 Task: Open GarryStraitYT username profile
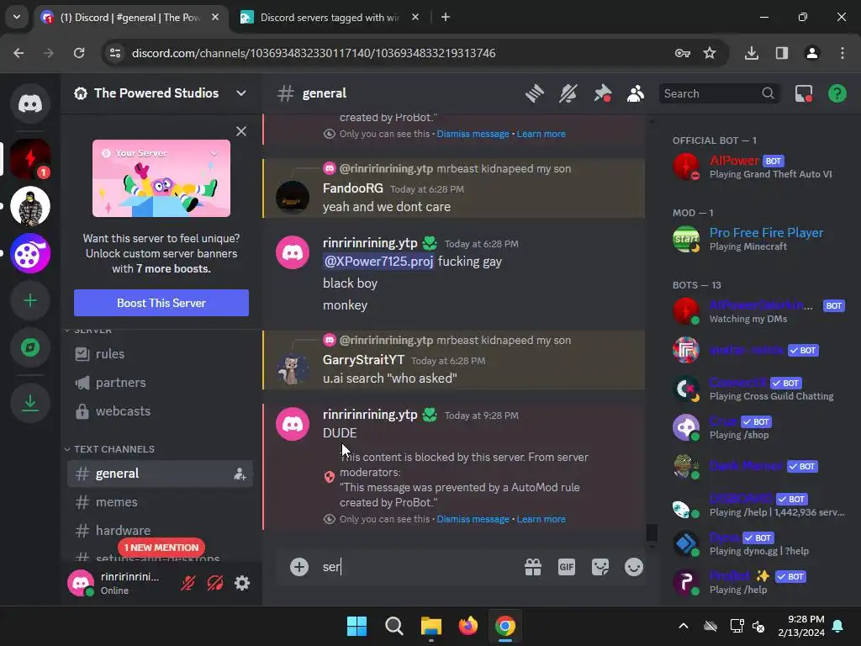363,360
